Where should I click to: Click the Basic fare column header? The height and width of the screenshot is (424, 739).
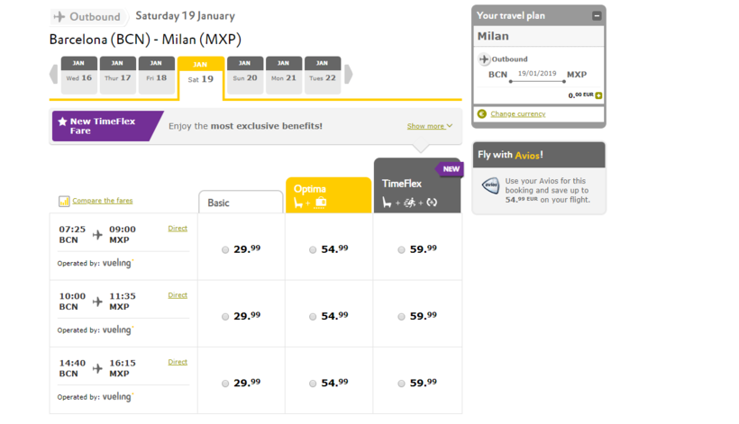coord(241,202)
